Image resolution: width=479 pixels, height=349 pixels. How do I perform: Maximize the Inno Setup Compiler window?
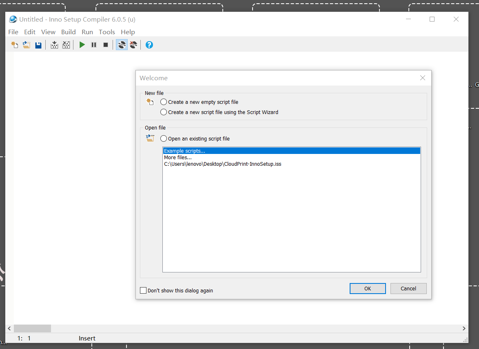432,19
